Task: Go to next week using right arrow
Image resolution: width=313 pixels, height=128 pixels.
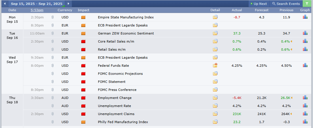Action: 68,4
